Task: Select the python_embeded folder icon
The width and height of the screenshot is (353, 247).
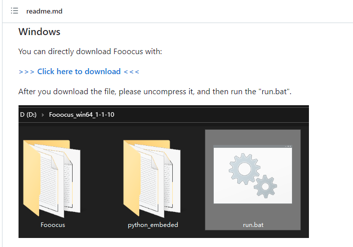Action: (x=152, y=178)
